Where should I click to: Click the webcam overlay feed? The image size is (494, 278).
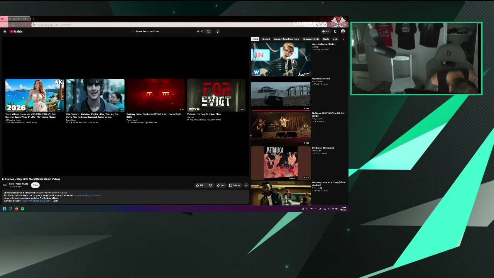click(416, 58)
